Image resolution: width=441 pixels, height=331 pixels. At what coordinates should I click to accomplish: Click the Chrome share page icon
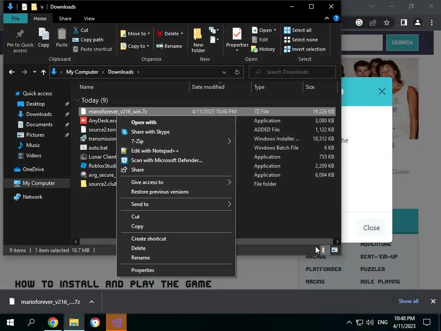coord(373,22)
